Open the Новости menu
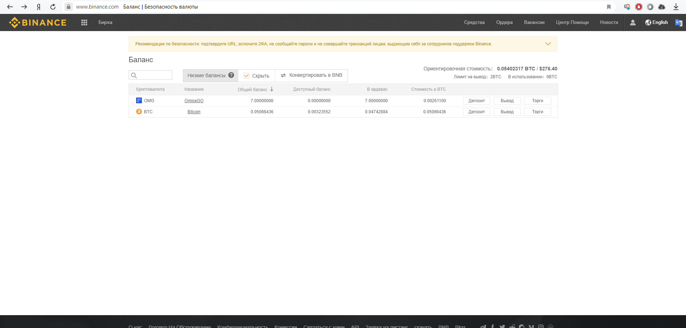This screenshot has height=328, width=686. pos(609,23)
